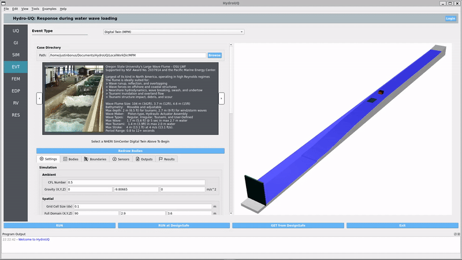Expand the Event Type dropdown
The image size is (462, 260).
coord(173,32)
